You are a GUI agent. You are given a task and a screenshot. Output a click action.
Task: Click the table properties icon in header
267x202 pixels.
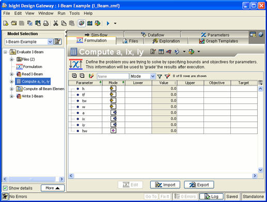coord(161,52)
